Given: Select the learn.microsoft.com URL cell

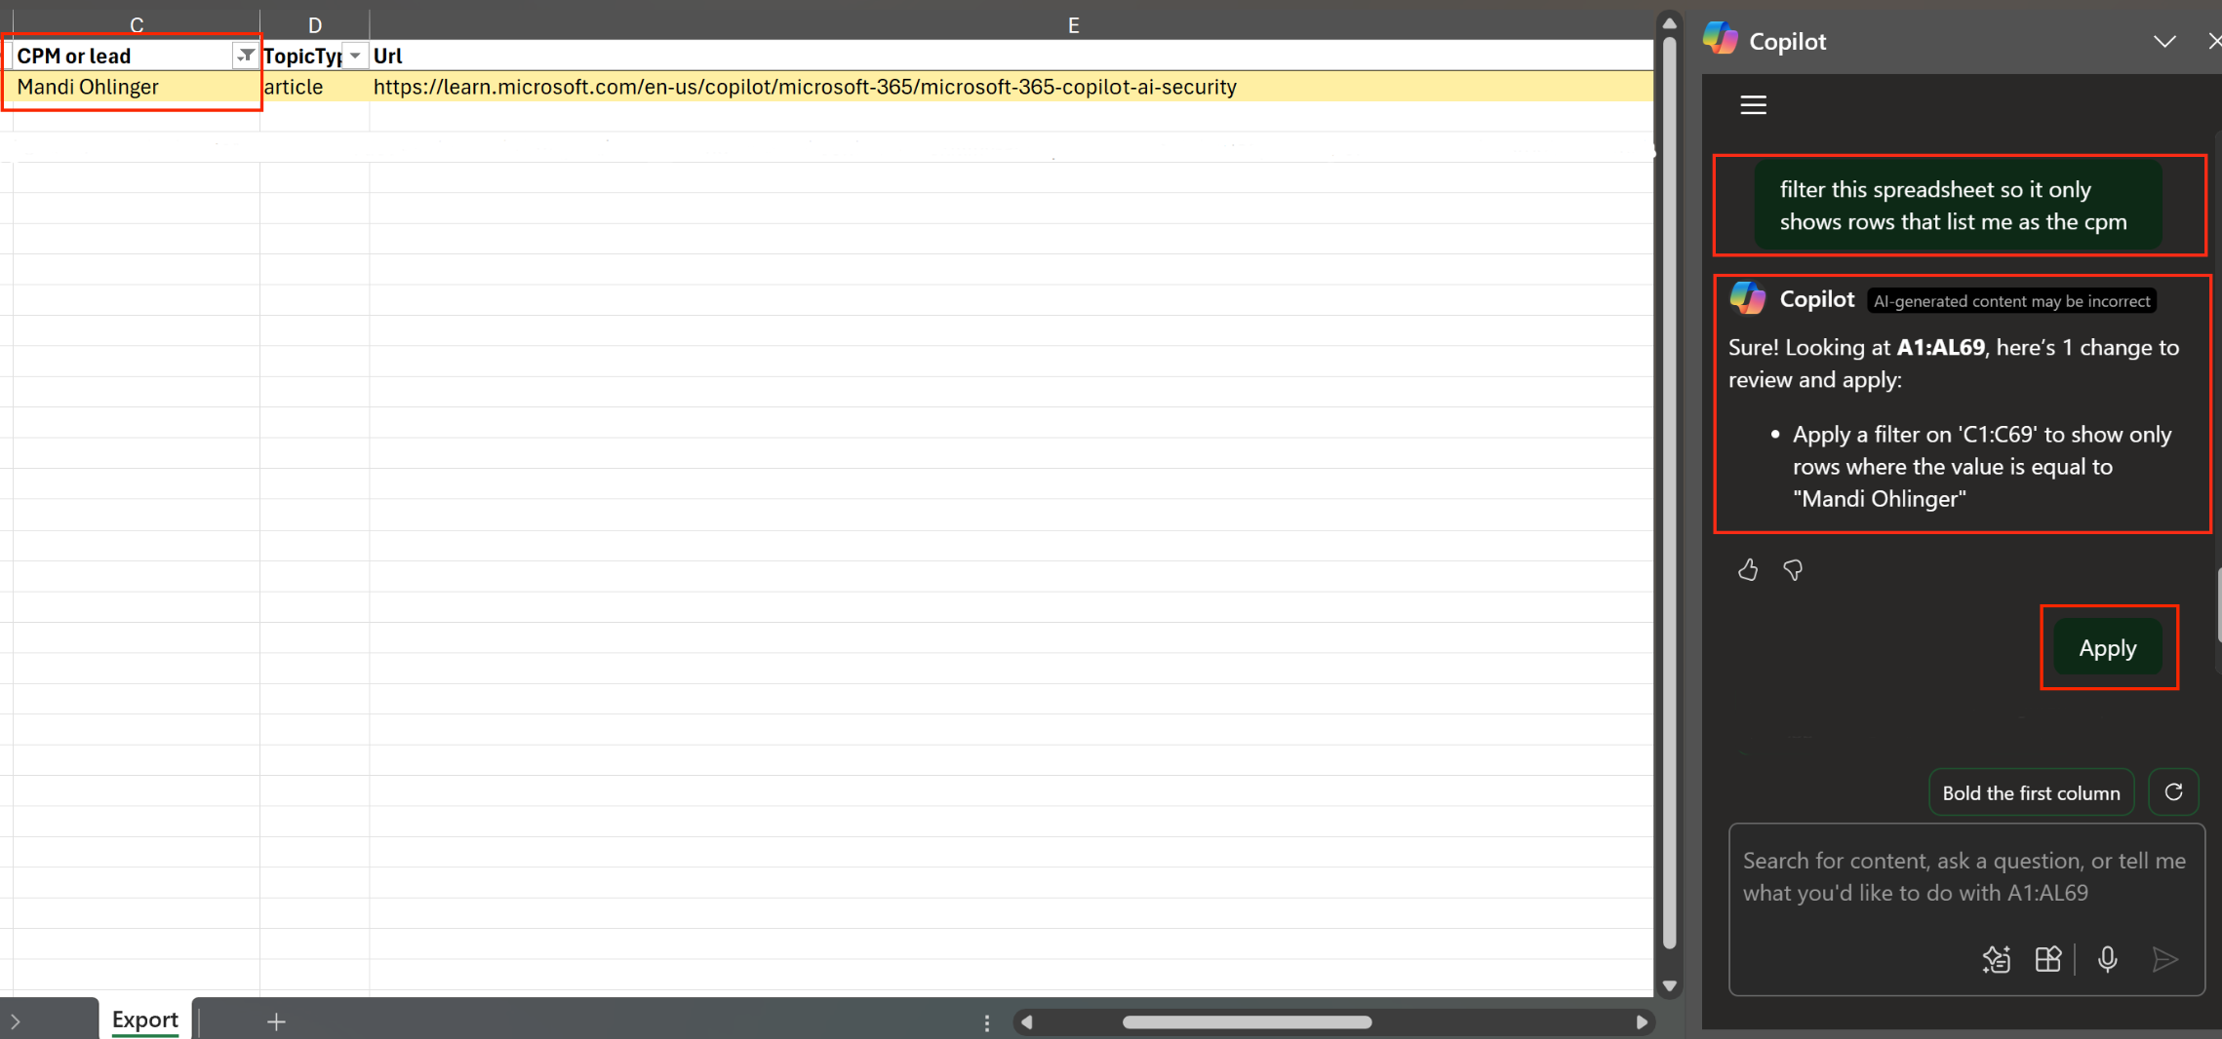Looking at the screenshot, I should (x=1012, y=87).
